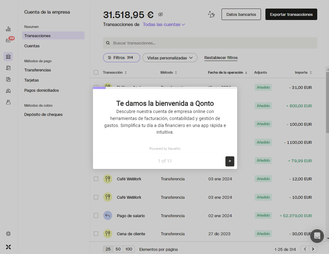The image size is (329, 254).
Task: Click the vertical scrollbar of transactions list
Action: click(327, 102)
